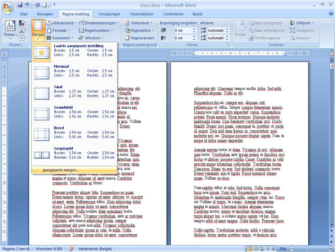Click the 75% zoom level button
This screenshot has height=252, width=335.
pos(283,249)
